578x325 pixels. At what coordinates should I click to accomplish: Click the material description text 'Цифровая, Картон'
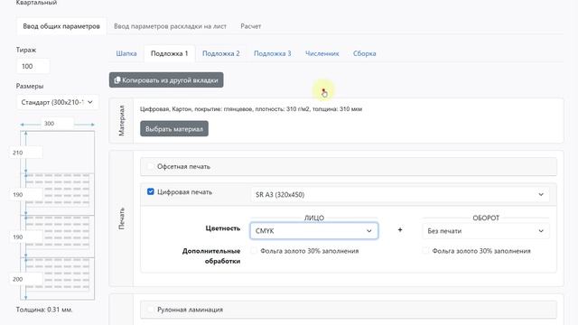pos(251,109)
